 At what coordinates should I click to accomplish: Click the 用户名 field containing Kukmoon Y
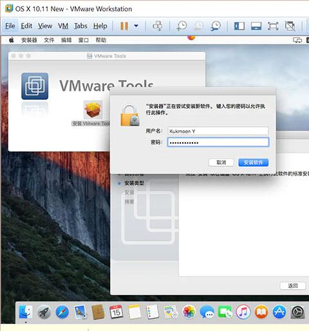pyautogui.click(x=218, y=131)
